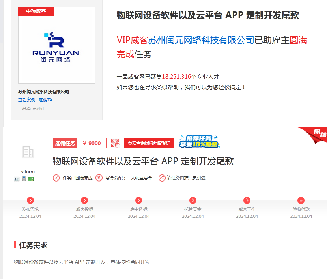Click the 发布需求 timeline marker
The height and width of the screenshot is (279, 327).
30,200
